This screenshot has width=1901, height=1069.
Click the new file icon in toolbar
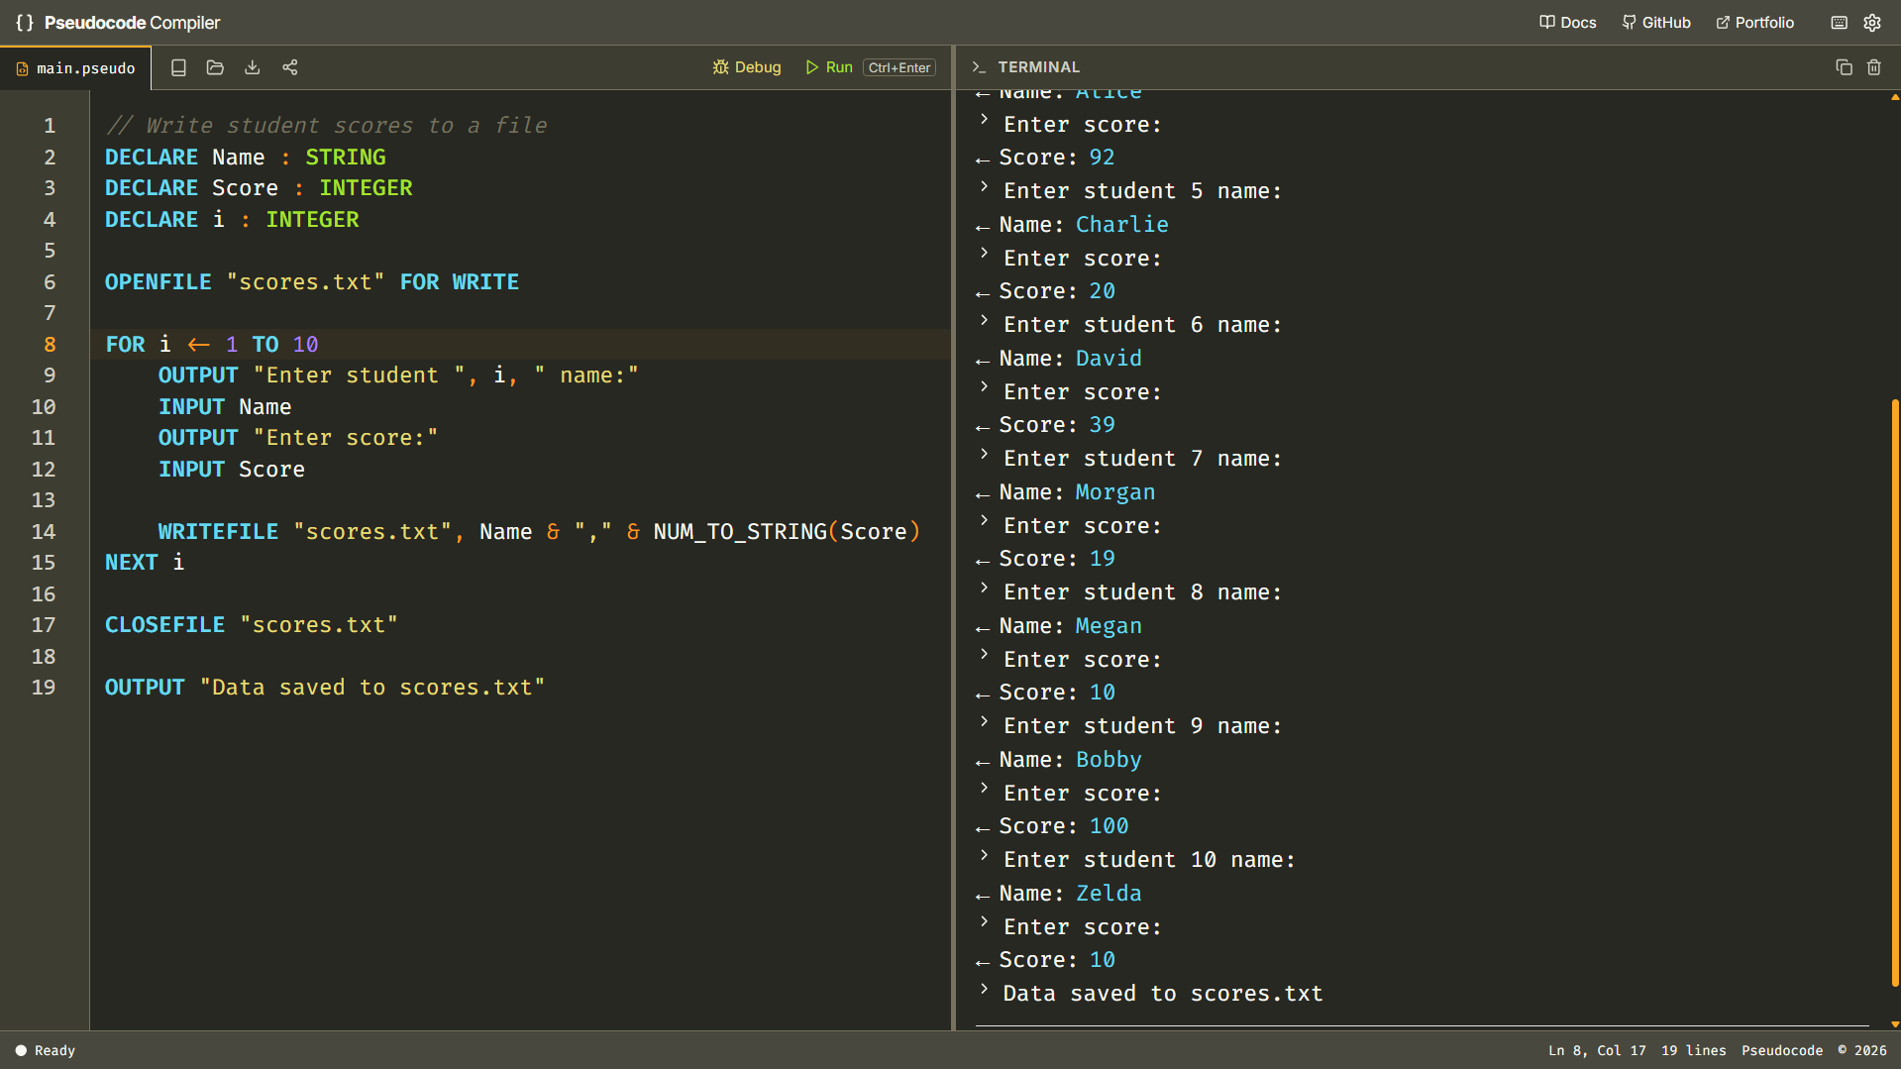(178, 67)
